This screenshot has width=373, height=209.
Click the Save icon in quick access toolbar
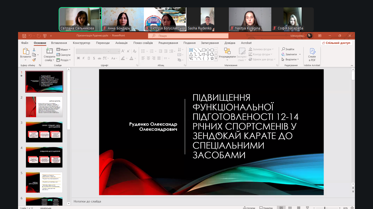tap(24, 36)
